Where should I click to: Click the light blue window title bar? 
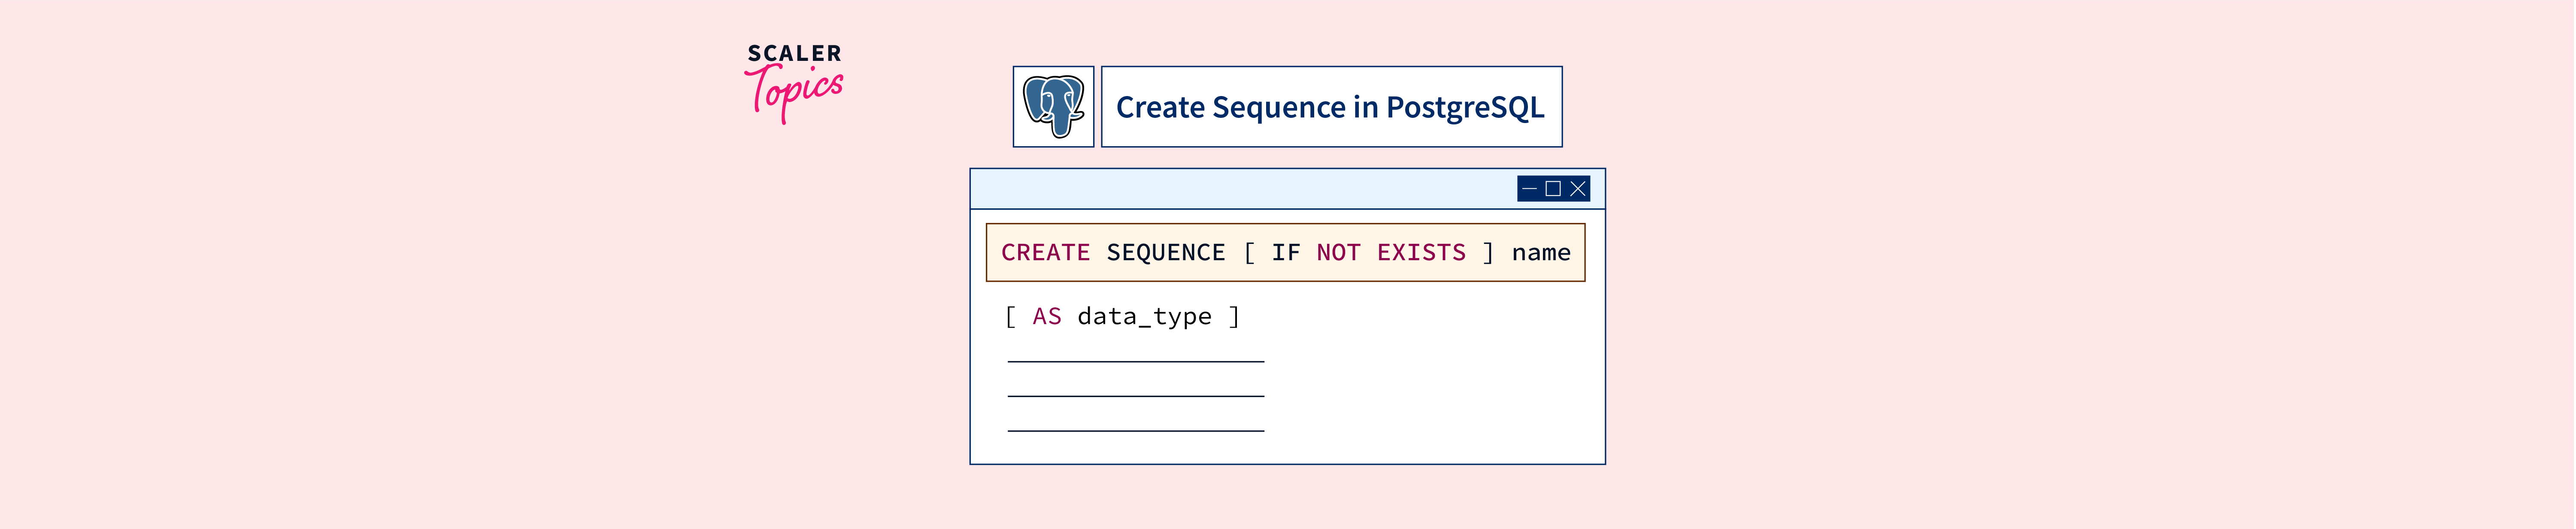click(1240, 189)
